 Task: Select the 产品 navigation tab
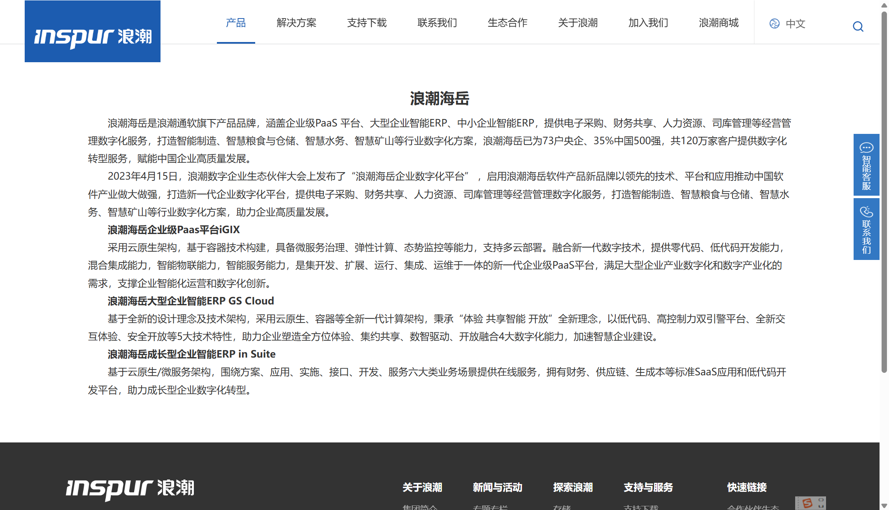[236, 23]
